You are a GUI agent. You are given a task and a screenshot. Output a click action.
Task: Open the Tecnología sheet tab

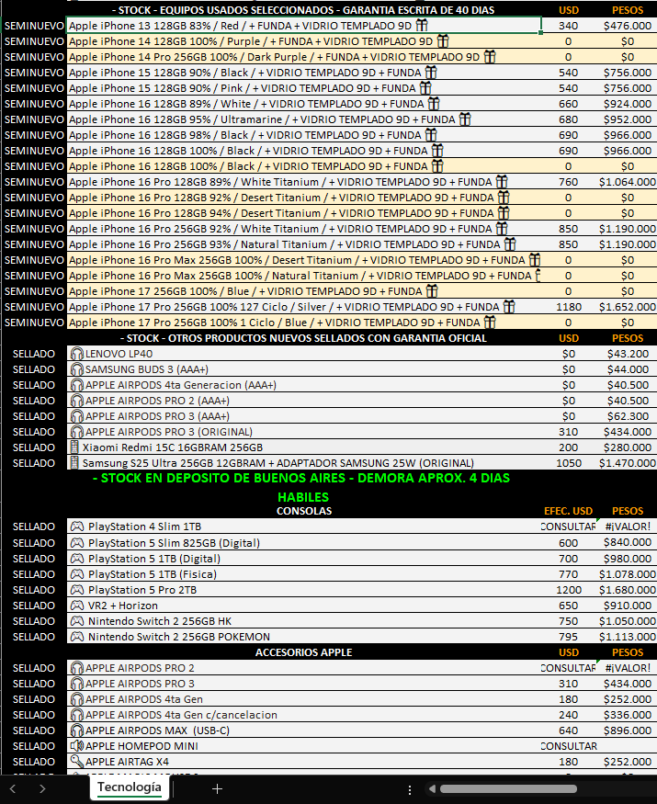130,787
